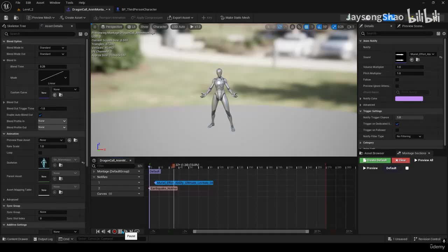Open Asset Details view options table icon

pyautogui.click(x=80, y=34)
